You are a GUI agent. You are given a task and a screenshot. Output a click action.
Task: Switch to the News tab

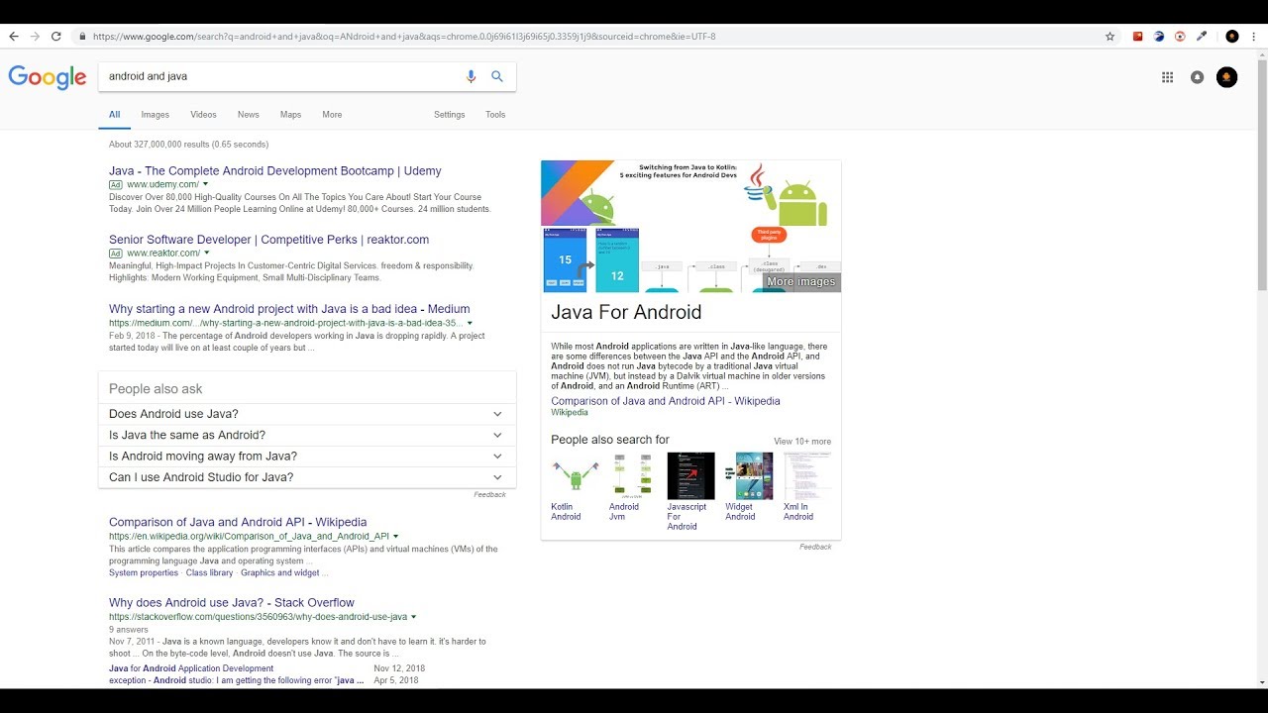click(248, 115)
